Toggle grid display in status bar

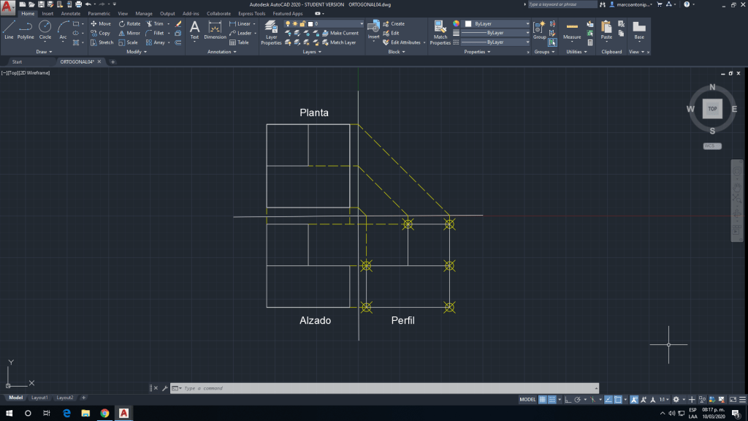tap(543, 400)
